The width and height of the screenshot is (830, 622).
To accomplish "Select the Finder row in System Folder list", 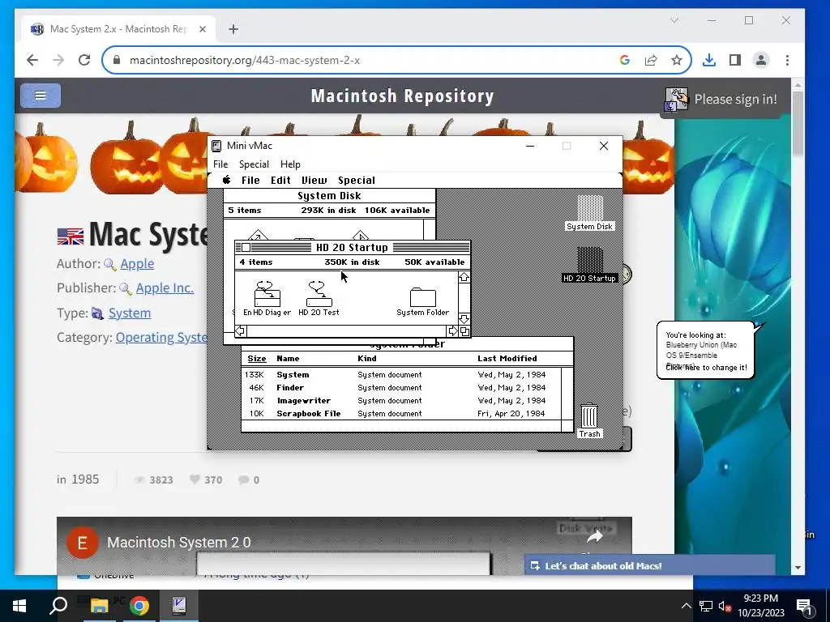I will (401, 388).
